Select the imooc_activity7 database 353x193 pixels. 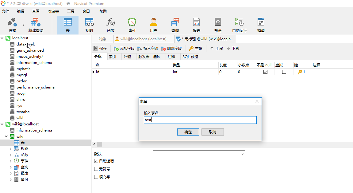[30, 56]
